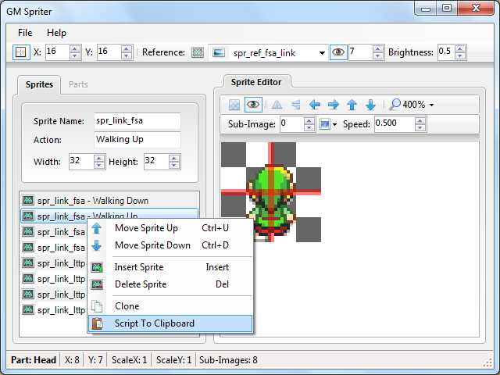Increase the Sub-Image stepper
Image resolution: width=500 pixels, height=375 pixels.
coord(309,121)
